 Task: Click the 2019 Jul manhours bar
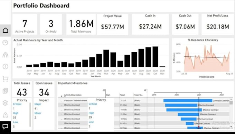click(x=50, y=64)
